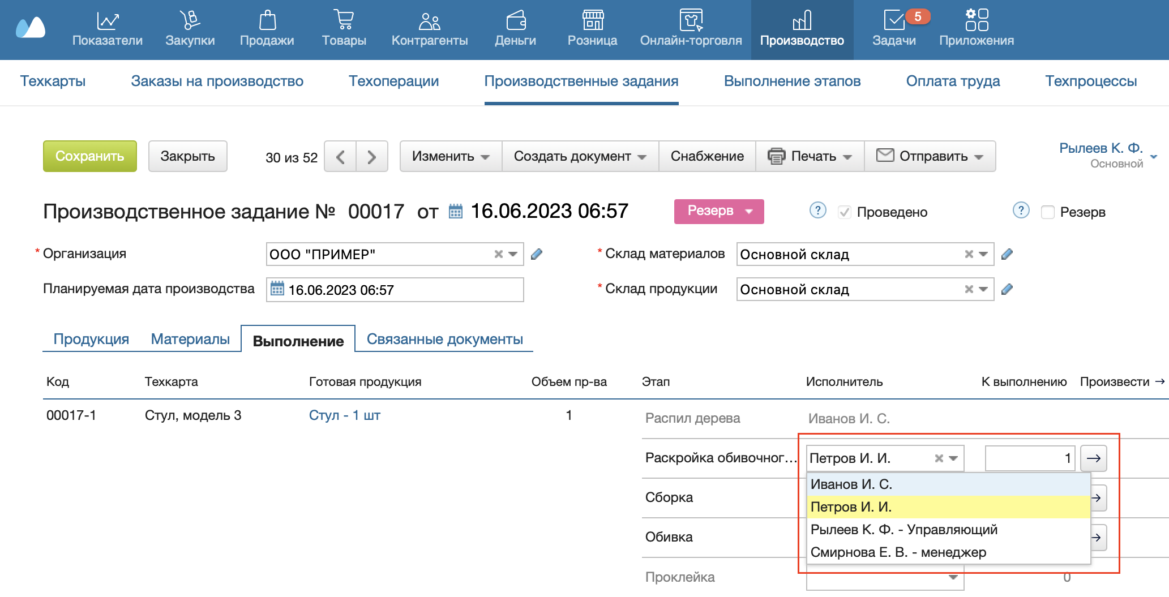
Task: Expand the Изменить menu
Action: 451,157
